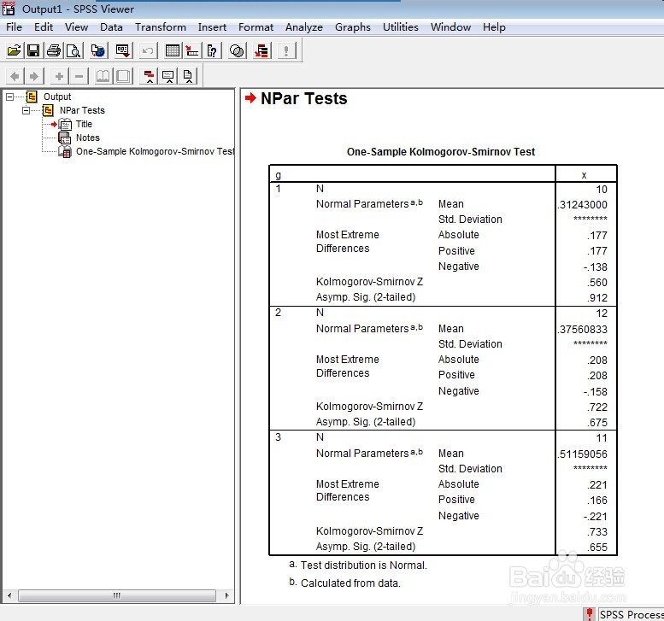Click the Designate Window exclamation icon
Image resolution: width=664 pixels, height=621 pixels.
point(286,50)
